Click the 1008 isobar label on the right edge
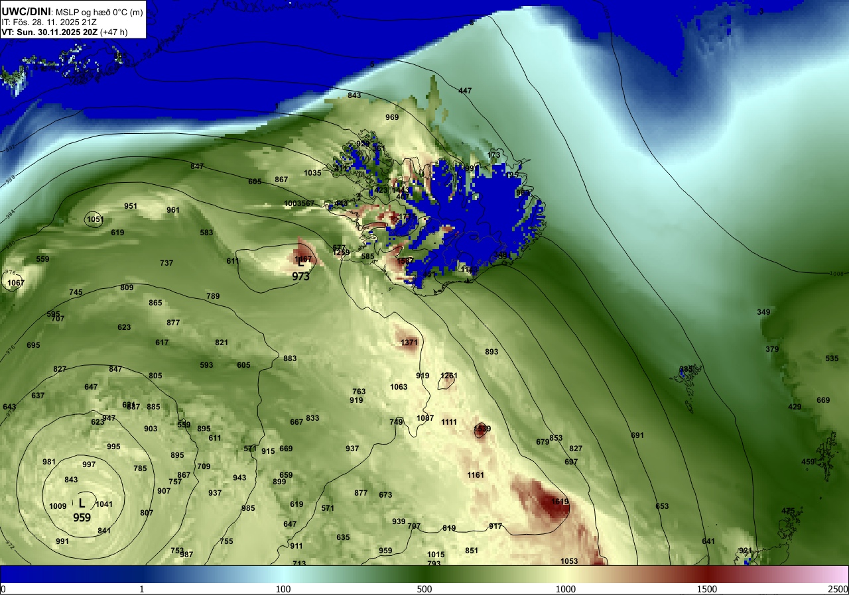This screenshot has height=595, width=849. point(838,273)
